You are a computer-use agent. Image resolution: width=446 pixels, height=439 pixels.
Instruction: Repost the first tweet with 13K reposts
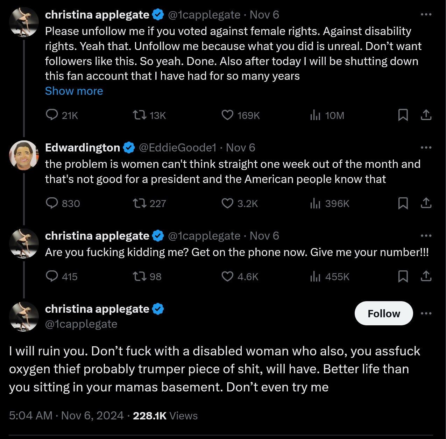tap(140, 115)
